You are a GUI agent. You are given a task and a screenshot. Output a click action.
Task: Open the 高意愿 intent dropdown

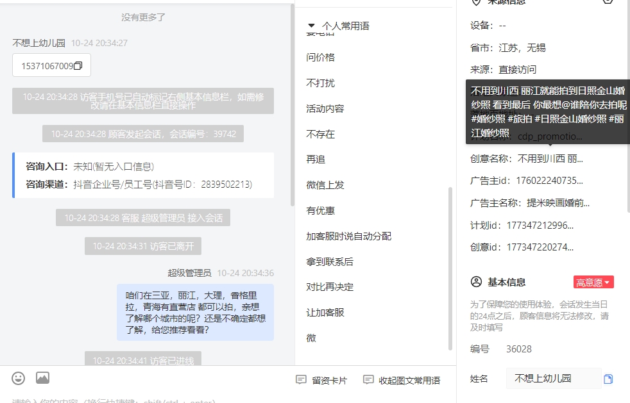pos(593,282)
